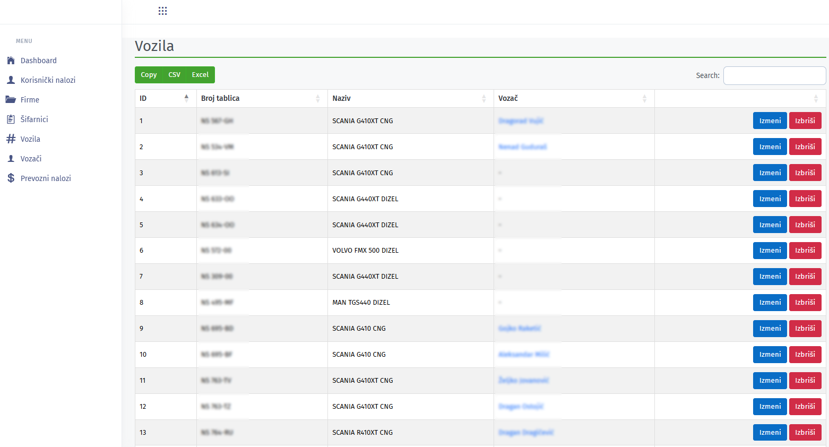Image resolution: width=829 pixels, height=447 pixels.
Task: Click the Dashboard home icon
Action: pyautogui.click(x=11, y=61)
